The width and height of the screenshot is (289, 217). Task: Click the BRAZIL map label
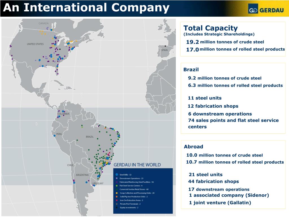90,137
